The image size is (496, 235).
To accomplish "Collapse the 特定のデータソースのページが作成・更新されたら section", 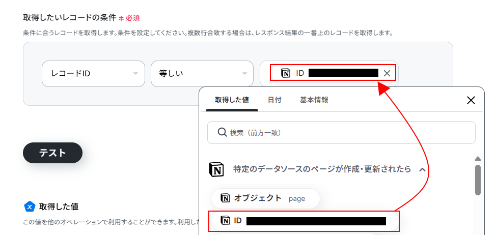I will (422, 169).
